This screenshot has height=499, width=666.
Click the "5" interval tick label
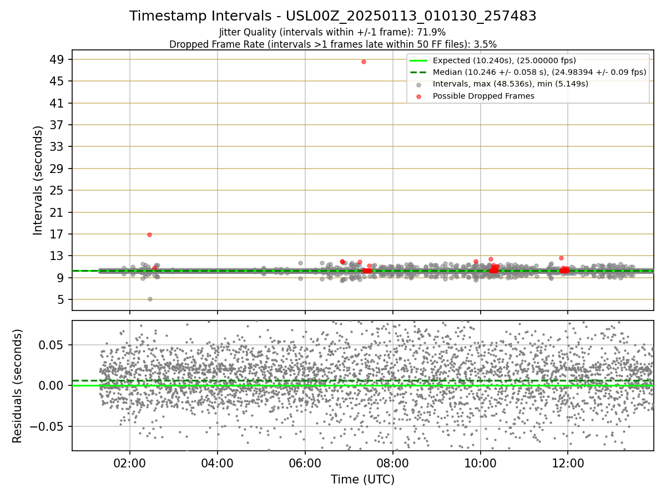[61, 299]
